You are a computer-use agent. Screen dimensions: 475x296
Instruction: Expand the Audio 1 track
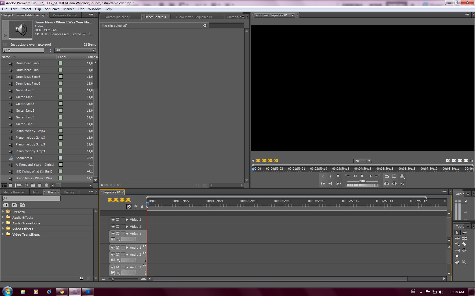(x=127, y=248)
